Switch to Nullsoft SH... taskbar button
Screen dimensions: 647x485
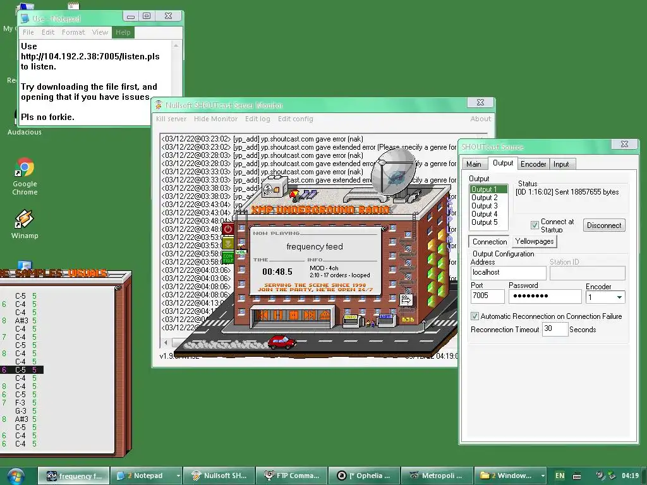[219, 476]
